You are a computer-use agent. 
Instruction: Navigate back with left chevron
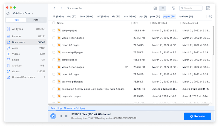[x=54, y=8]
